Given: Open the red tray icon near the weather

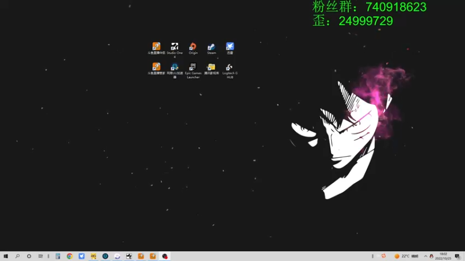Looking at the screenshot, I should (x=384, y=256).
